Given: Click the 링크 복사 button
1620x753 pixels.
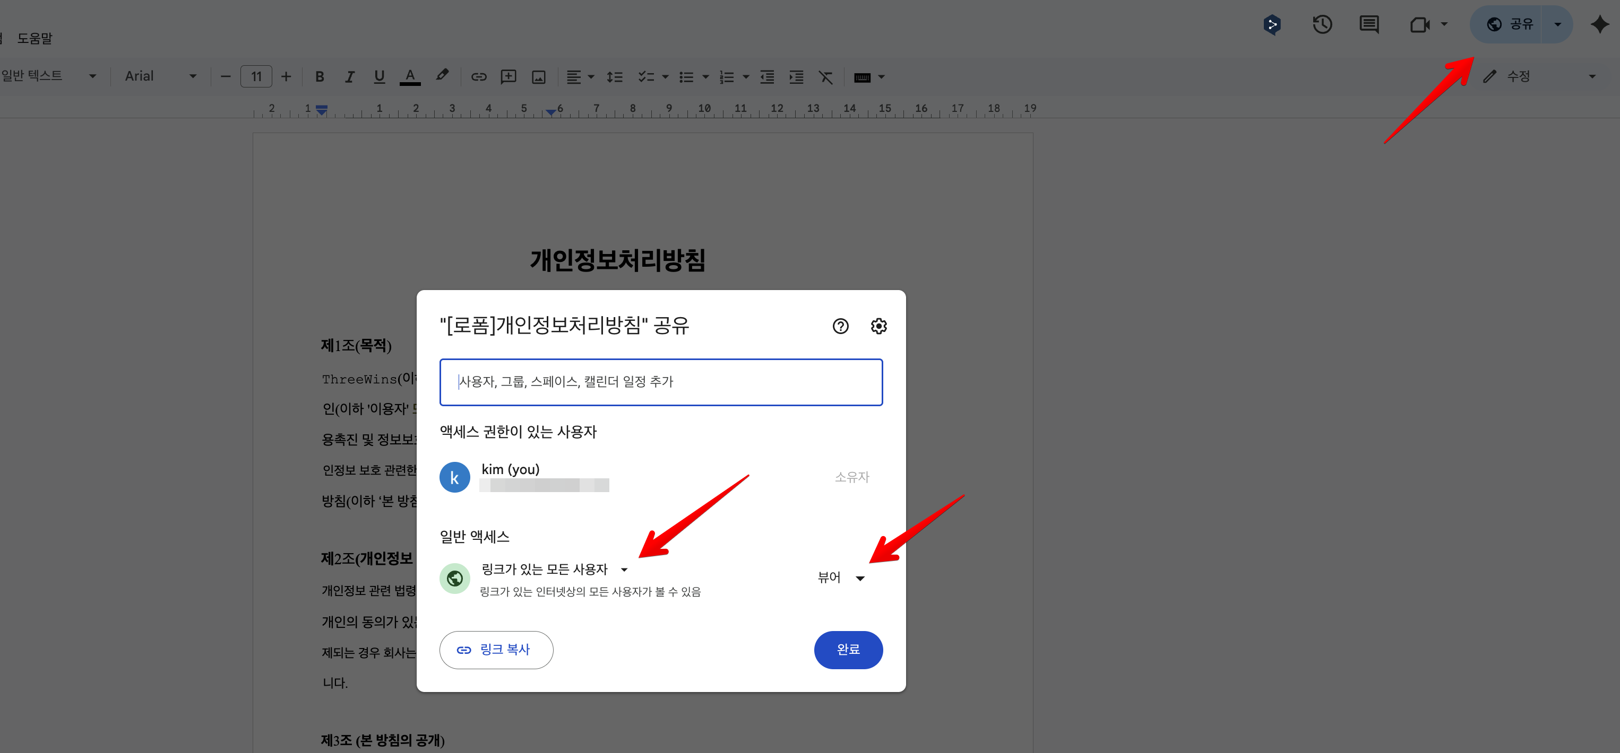Looking at the screenshot, I should 496,650.
